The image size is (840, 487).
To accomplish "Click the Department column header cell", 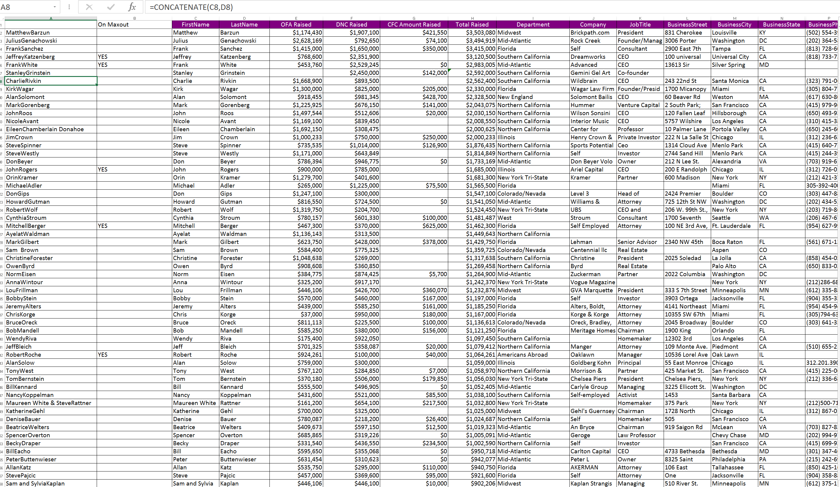I will [533, 25].
